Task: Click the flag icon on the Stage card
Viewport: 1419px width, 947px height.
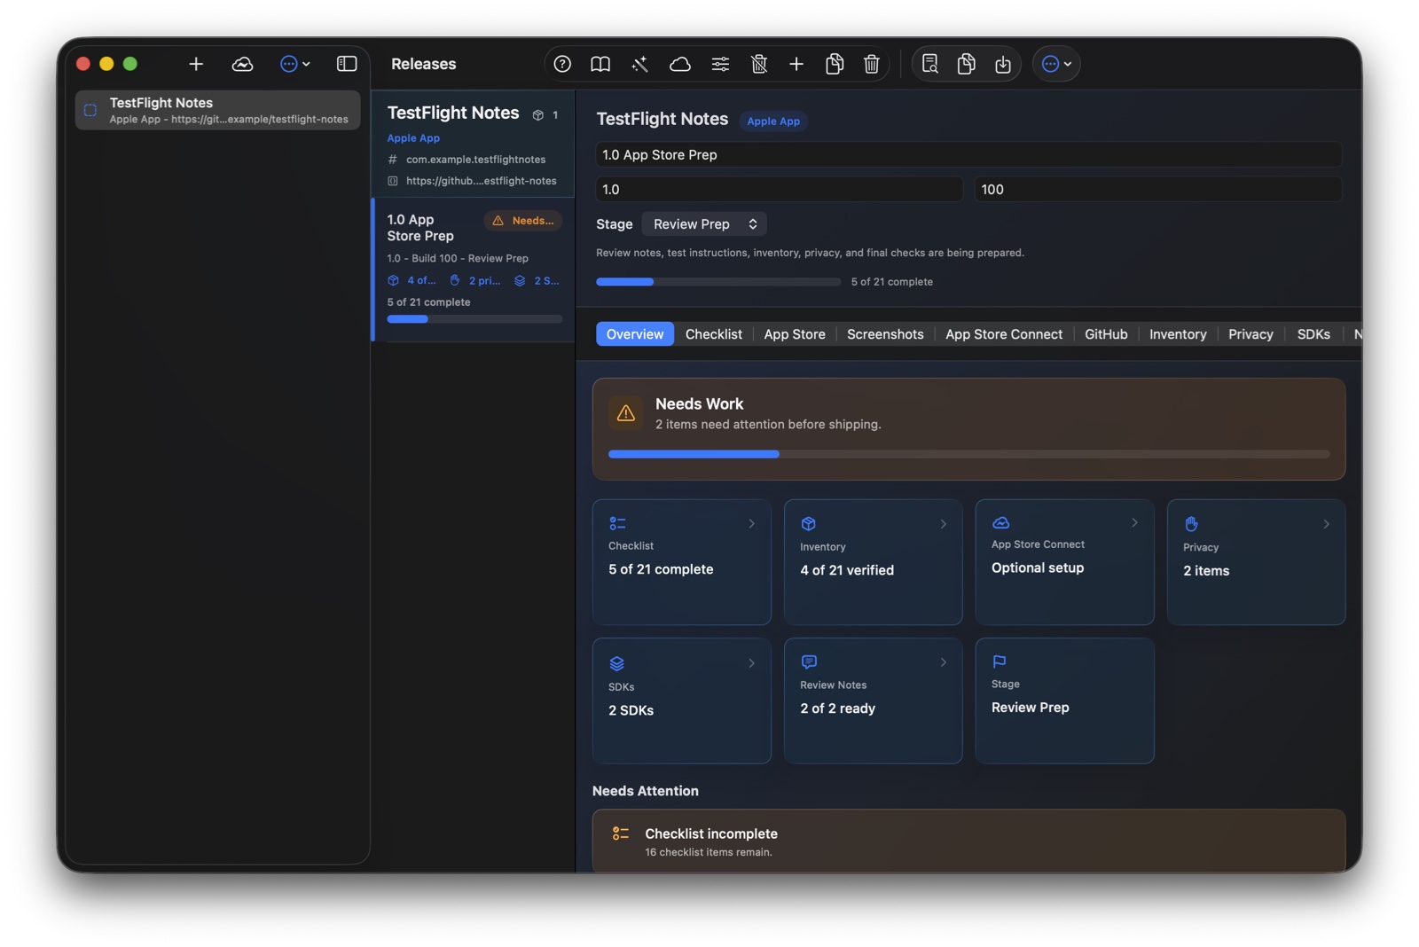Action: 1000,661
